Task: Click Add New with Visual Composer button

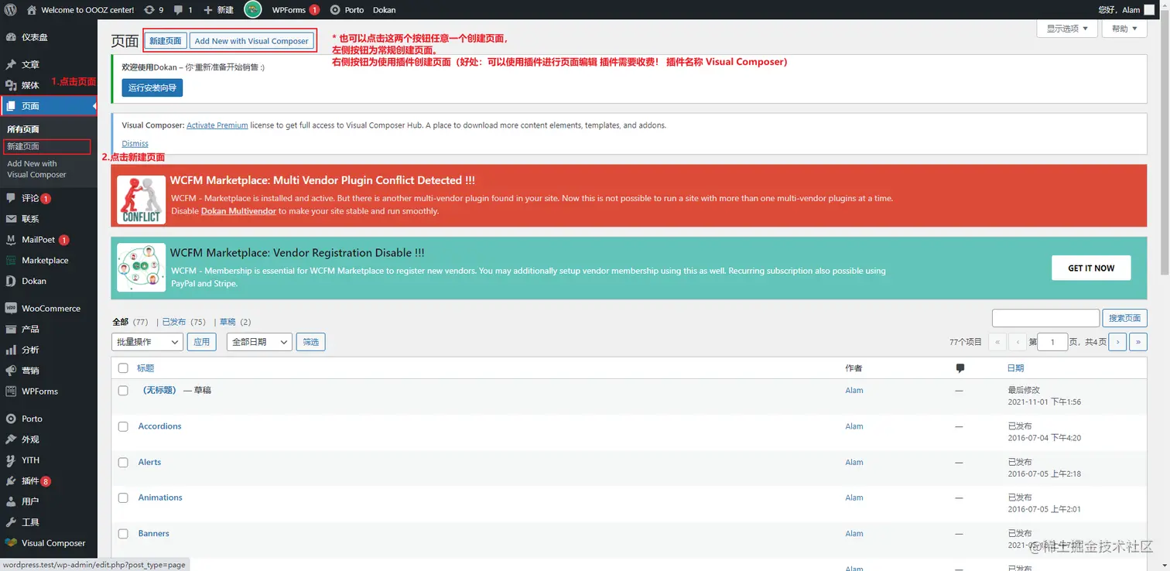Action: point(251,41)
